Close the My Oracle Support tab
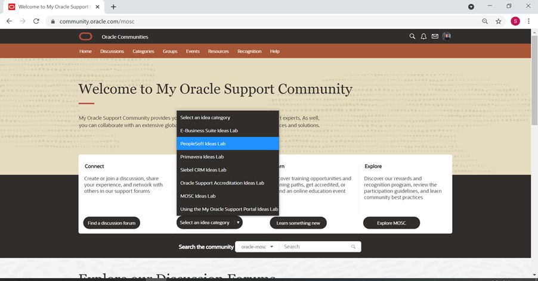This screenshot has height=281, width=538. (x=97, y=7)
